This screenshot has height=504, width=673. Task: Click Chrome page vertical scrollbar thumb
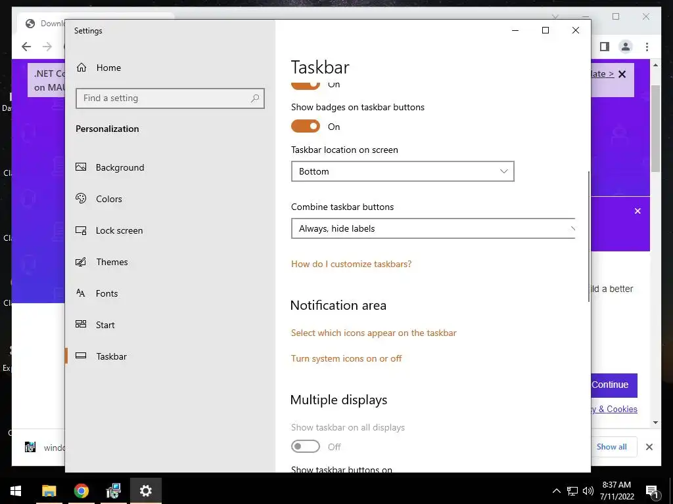click(655, 129)
